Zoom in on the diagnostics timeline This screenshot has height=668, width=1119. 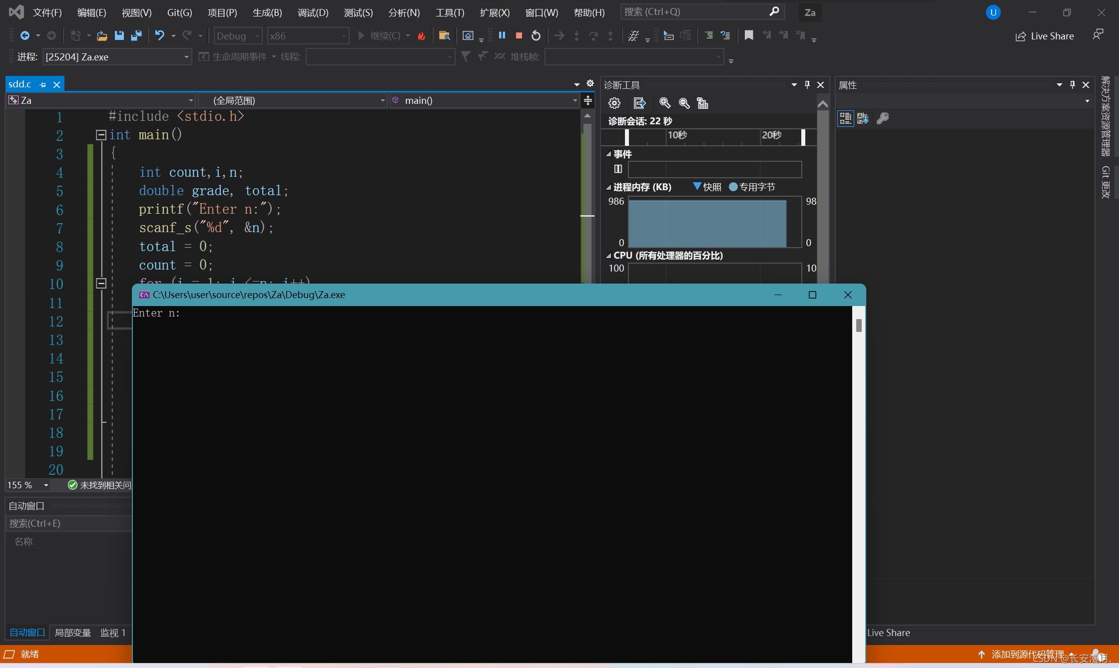tap(664, 103)
